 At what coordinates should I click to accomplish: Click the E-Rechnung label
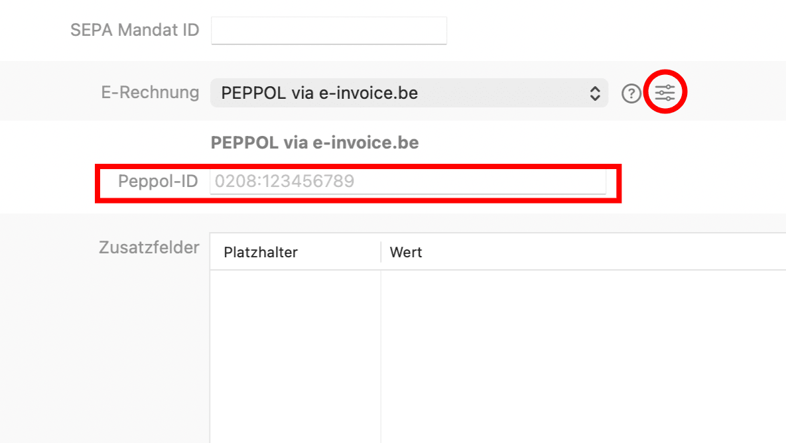[150, 93]
